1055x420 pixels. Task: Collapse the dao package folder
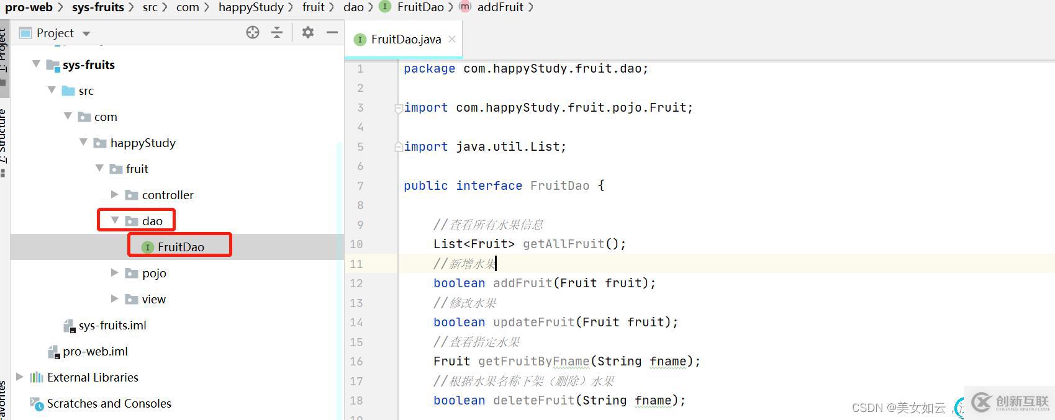(115, 221)
